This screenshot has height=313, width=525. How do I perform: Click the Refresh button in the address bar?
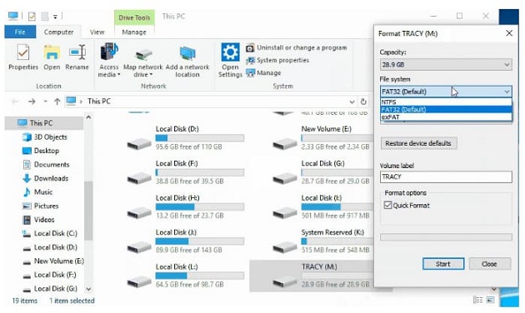[x=363, y=102]
